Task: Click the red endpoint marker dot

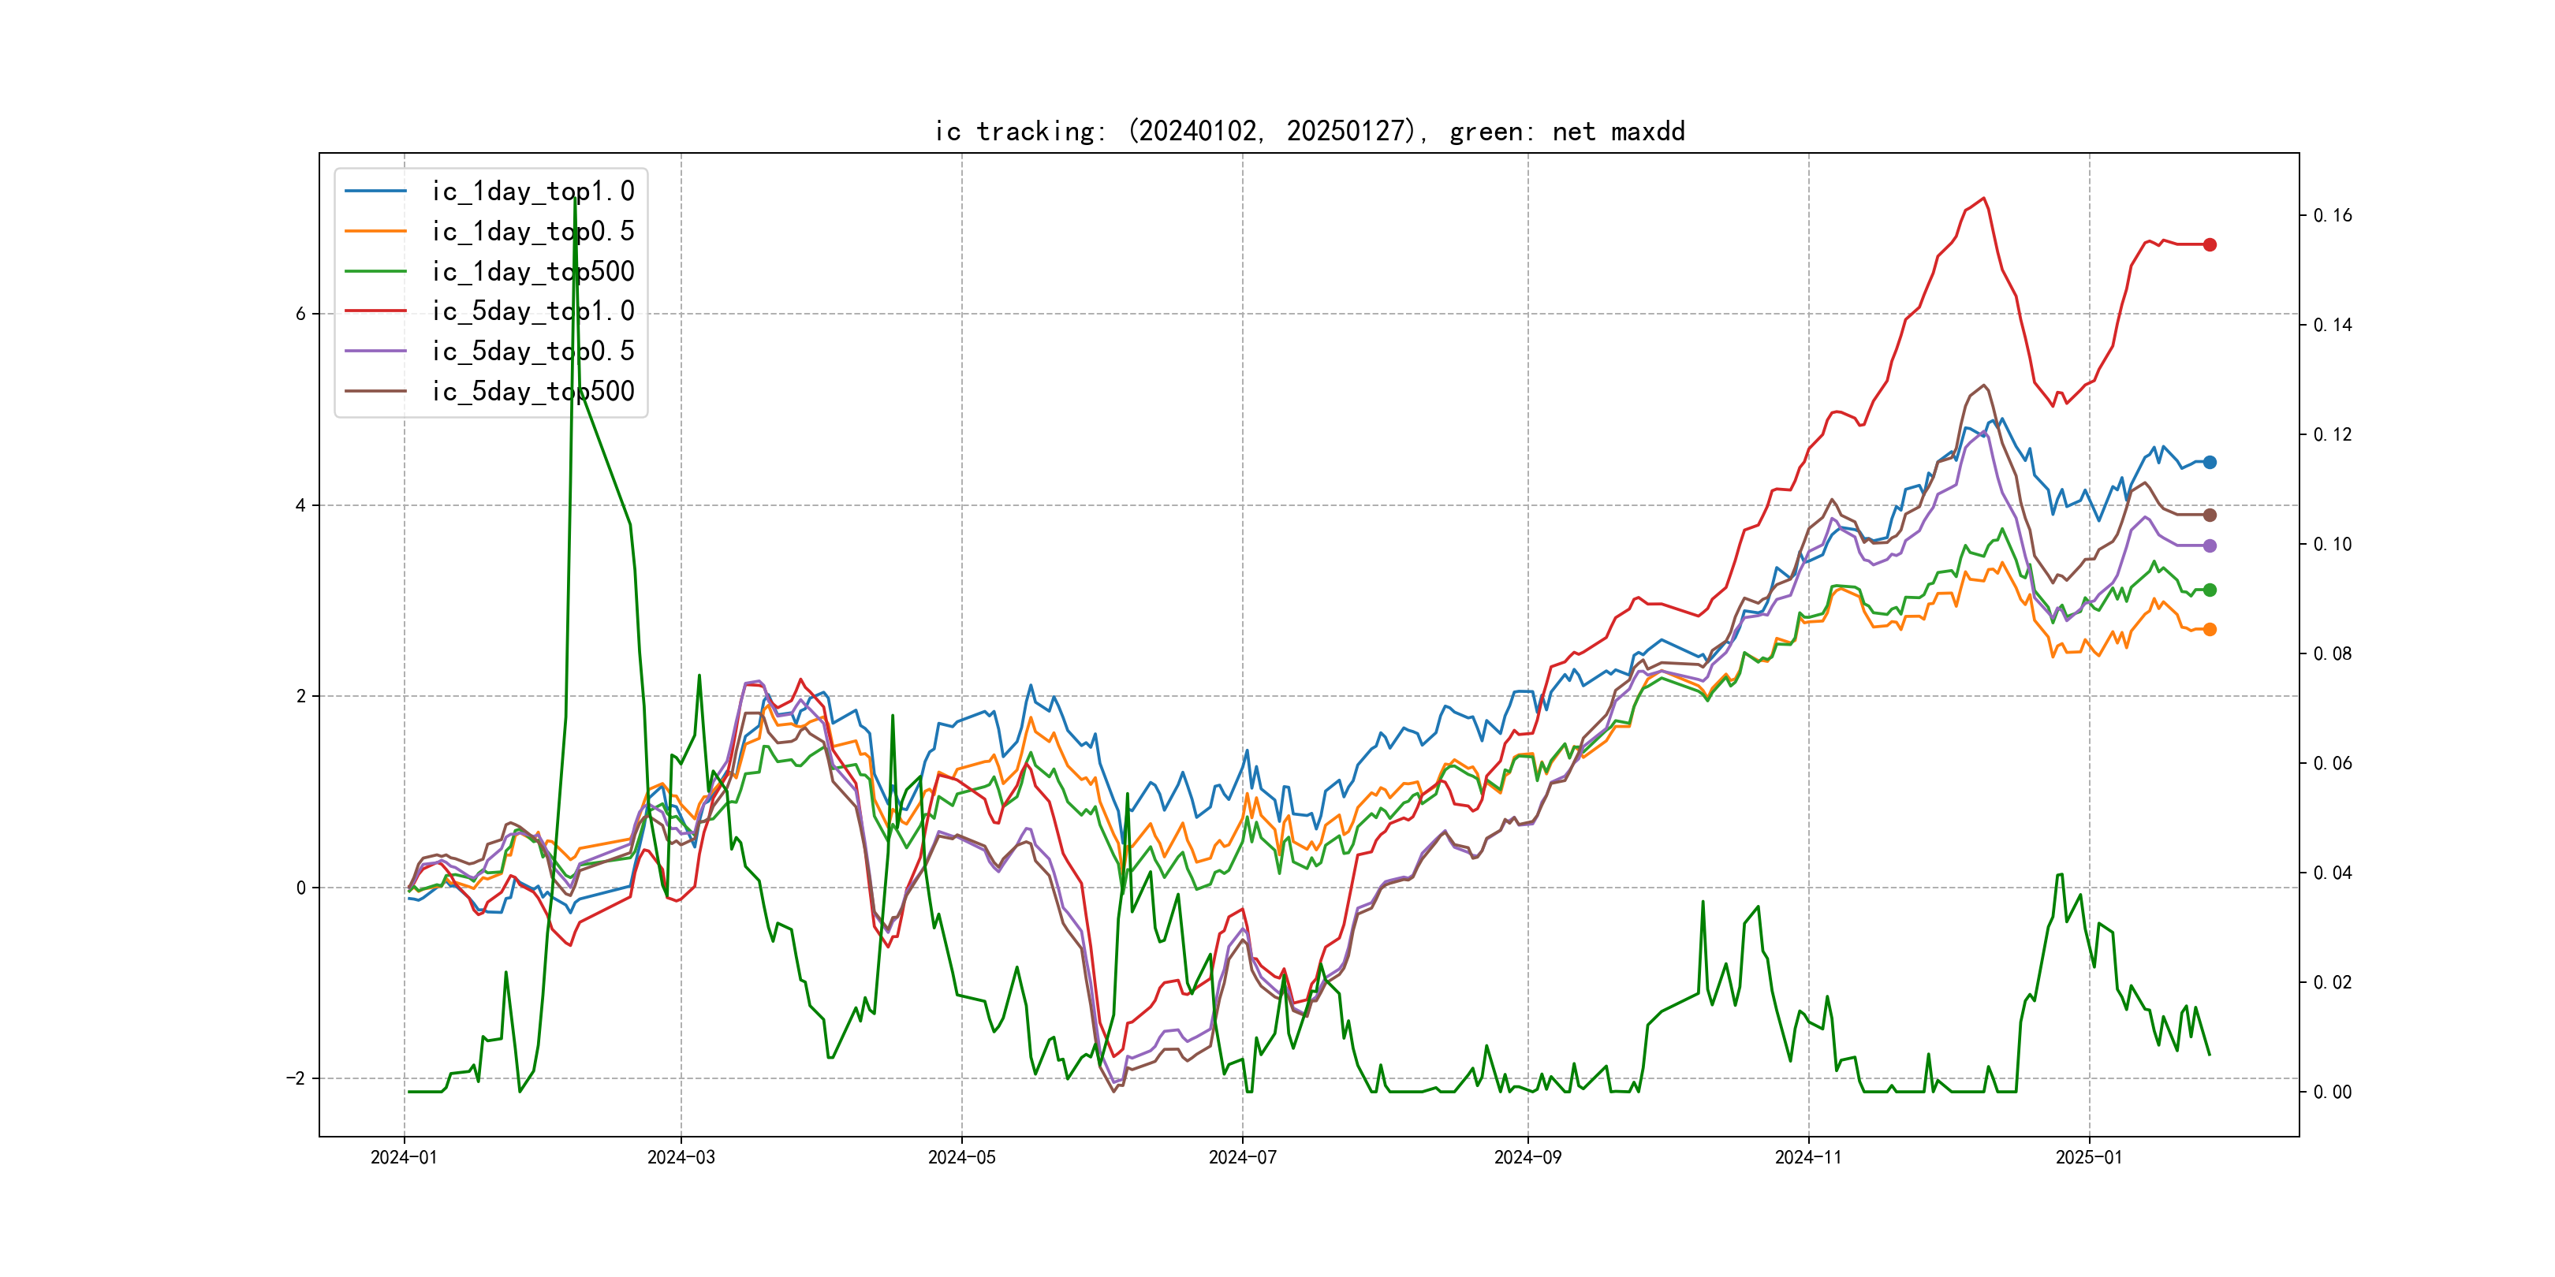Action: (2210, 245)
